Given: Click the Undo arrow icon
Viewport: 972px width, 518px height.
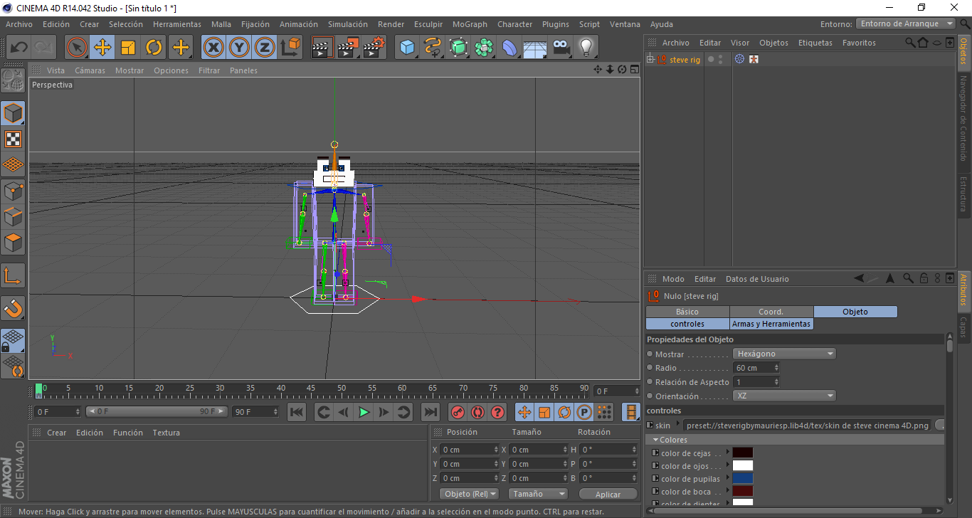Looking at the screenshot, I should point(19,48).
